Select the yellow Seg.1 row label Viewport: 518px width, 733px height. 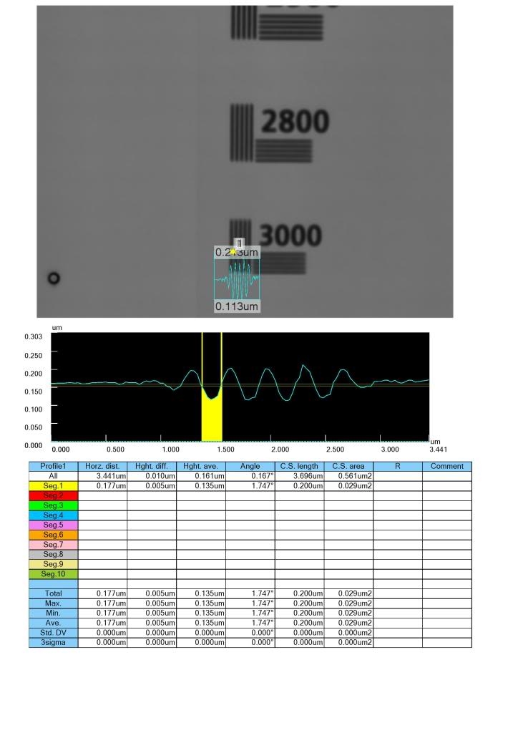pyautogui.click(x=53, y=485)
